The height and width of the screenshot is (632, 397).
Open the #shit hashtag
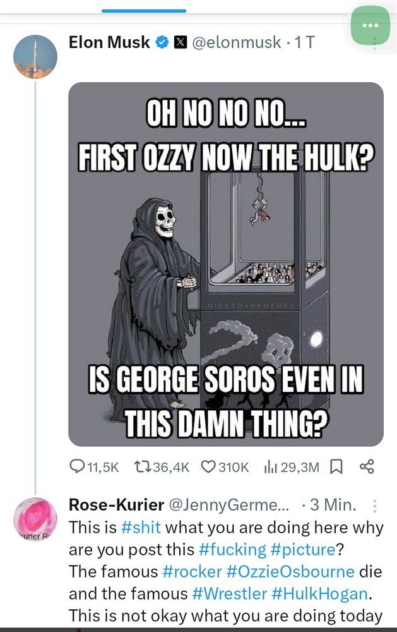coord(141,526)
